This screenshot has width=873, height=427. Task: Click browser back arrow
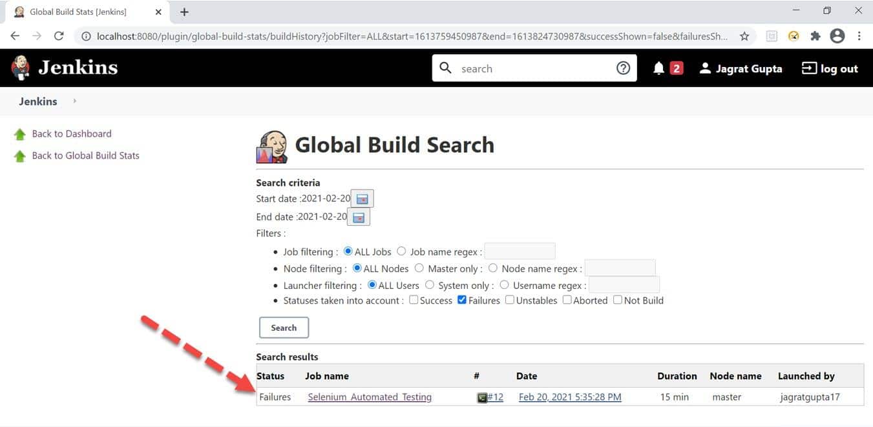[16, 36]
